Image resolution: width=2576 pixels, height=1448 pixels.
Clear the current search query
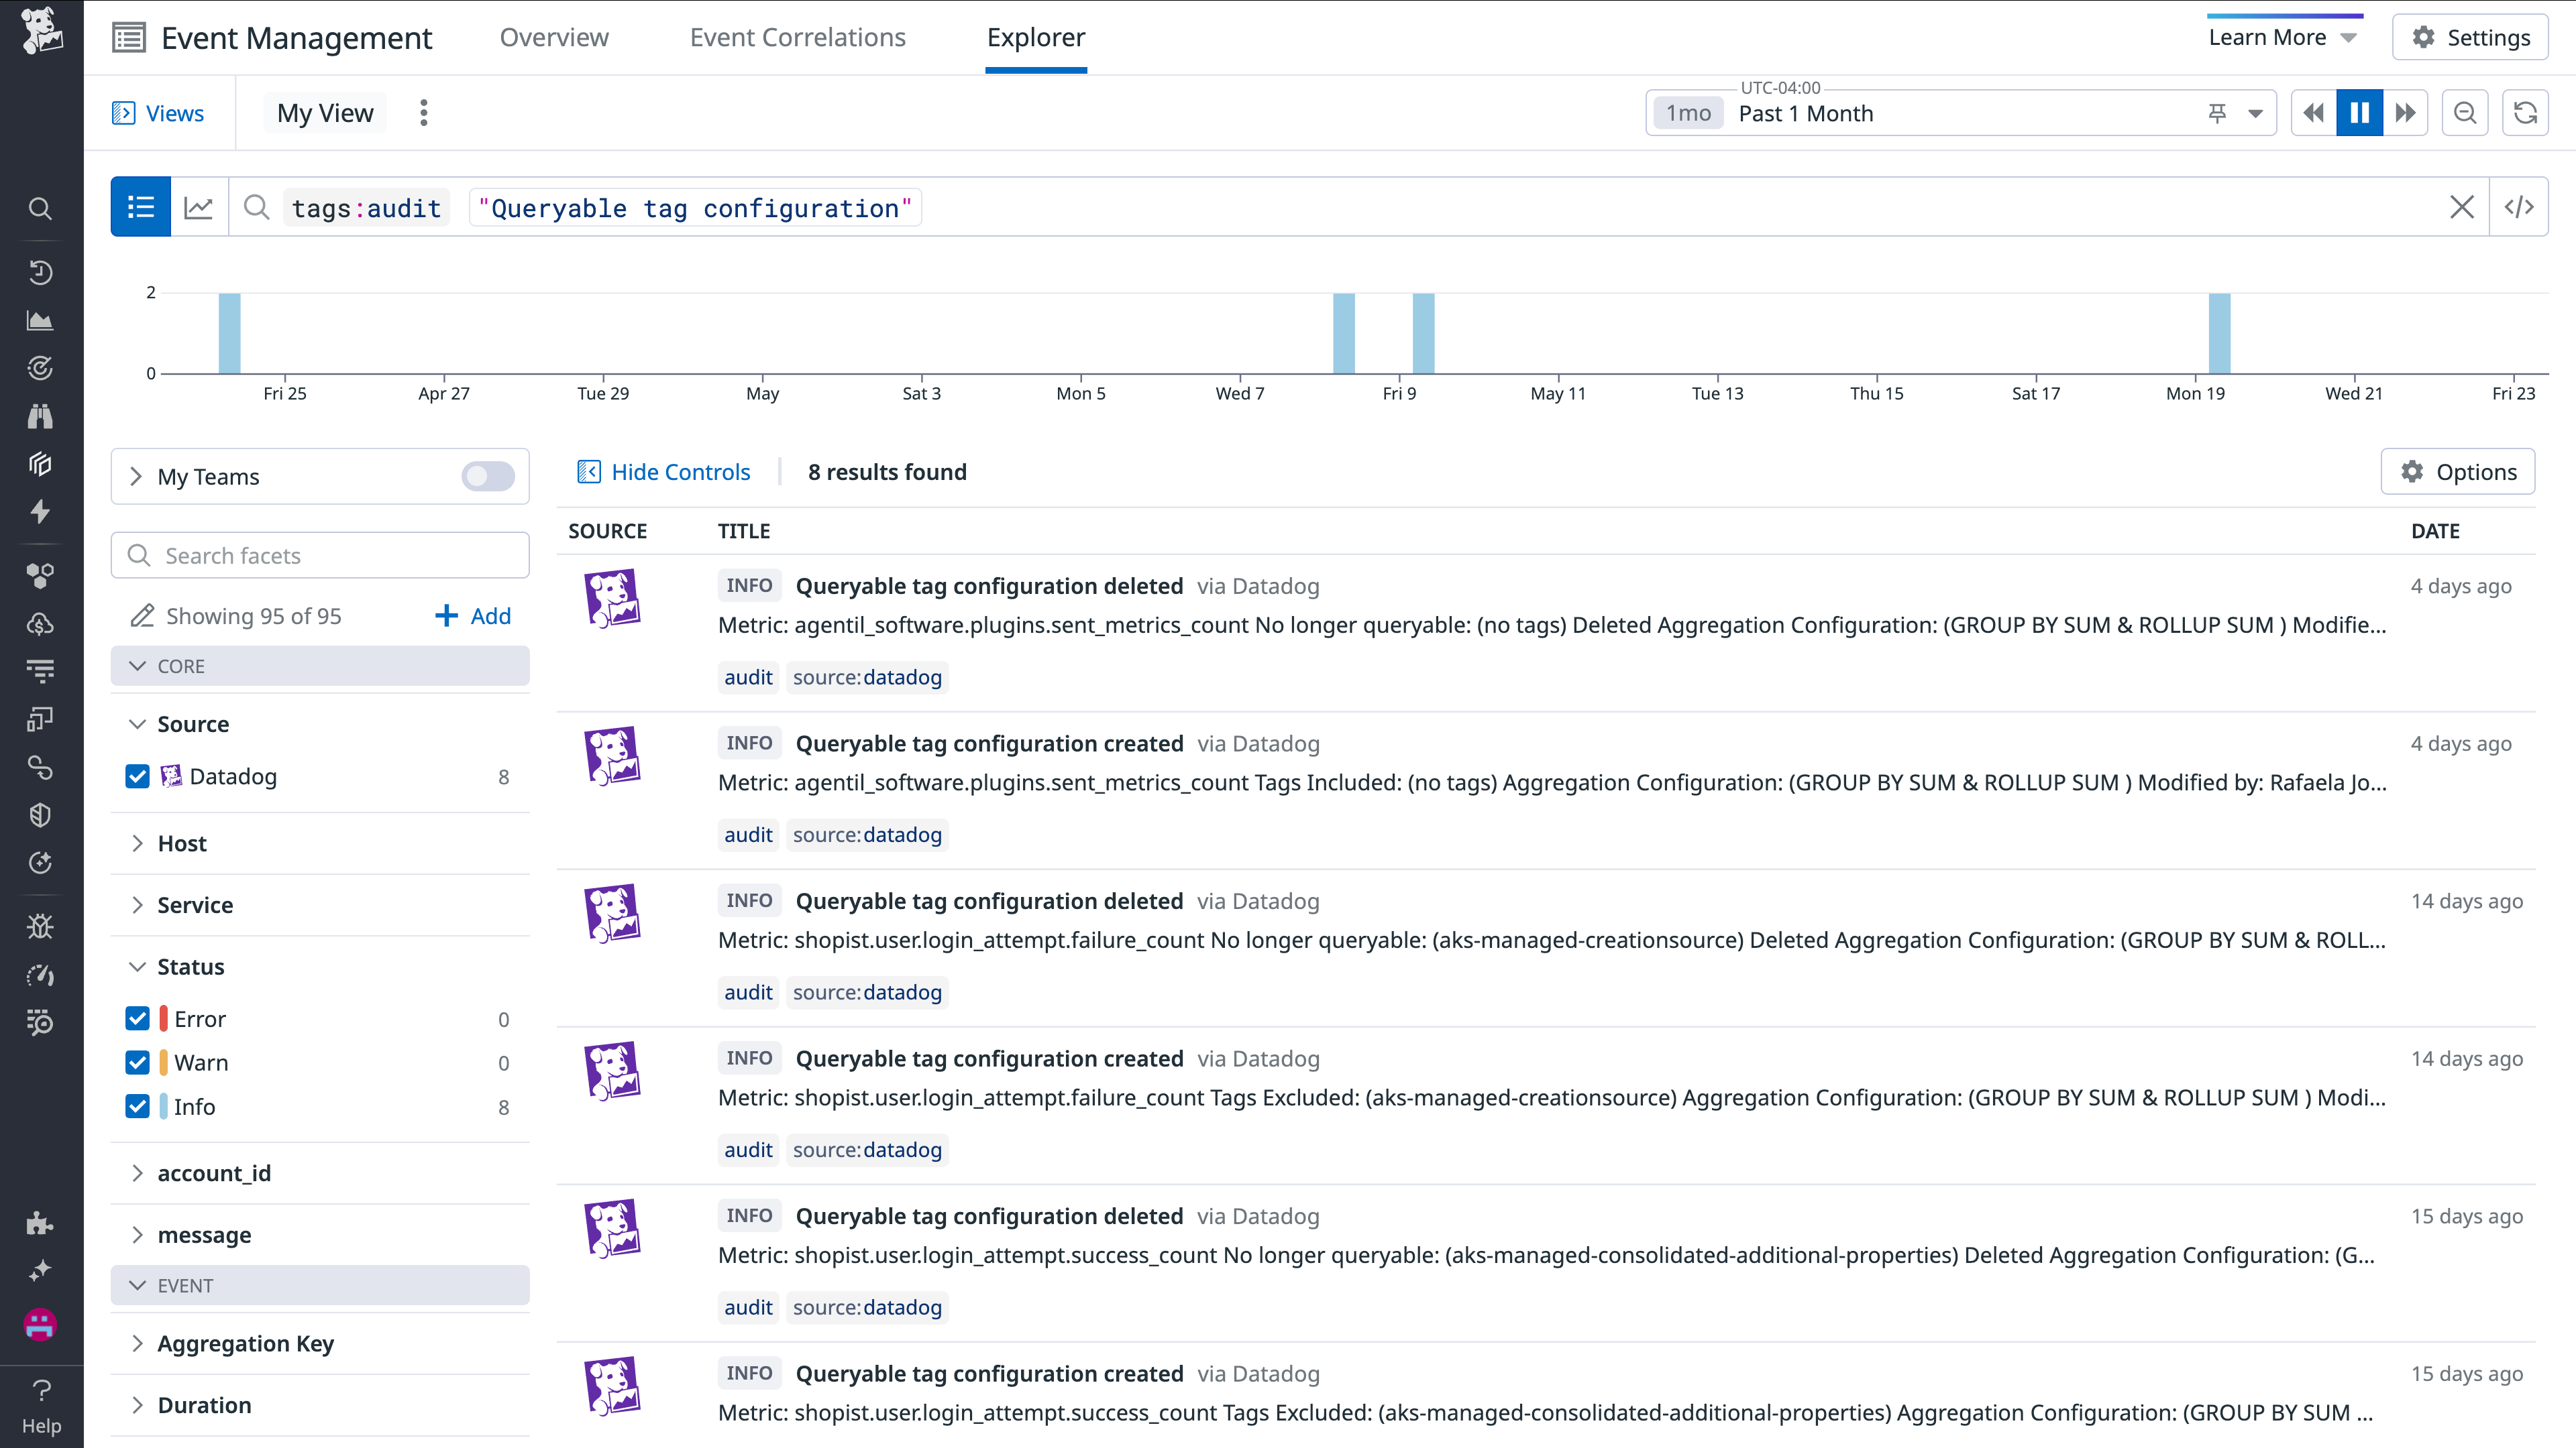pos(2463,207)
